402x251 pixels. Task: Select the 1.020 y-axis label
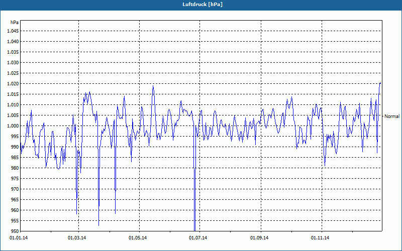pos(13,84)
